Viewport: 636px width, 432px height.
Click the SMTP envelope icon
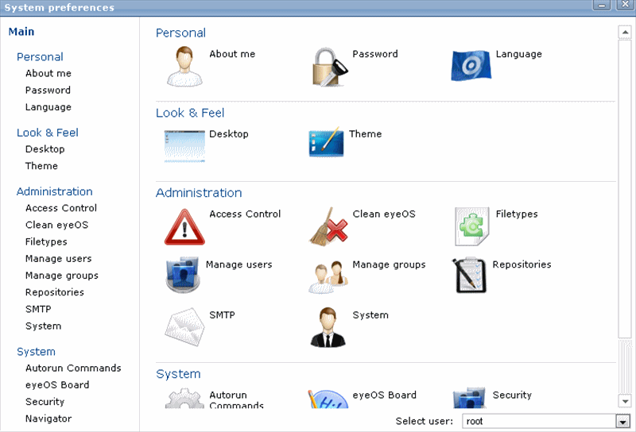click(184, 327)
